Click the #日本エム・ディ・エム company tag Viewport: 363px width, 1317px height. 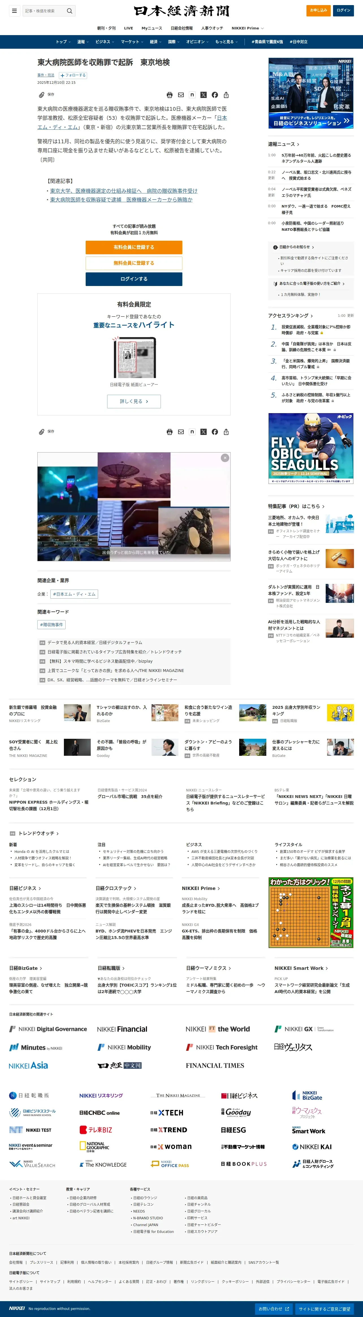[x=74, y=594]
